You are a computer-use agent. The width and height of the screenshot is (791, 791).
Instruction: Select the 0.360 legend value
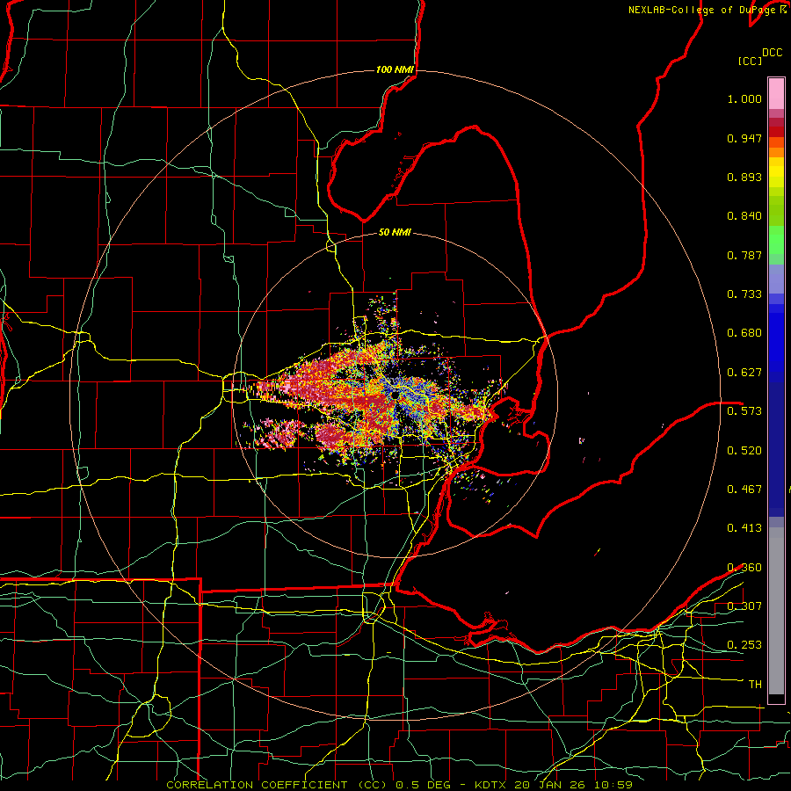coord(744,568)
